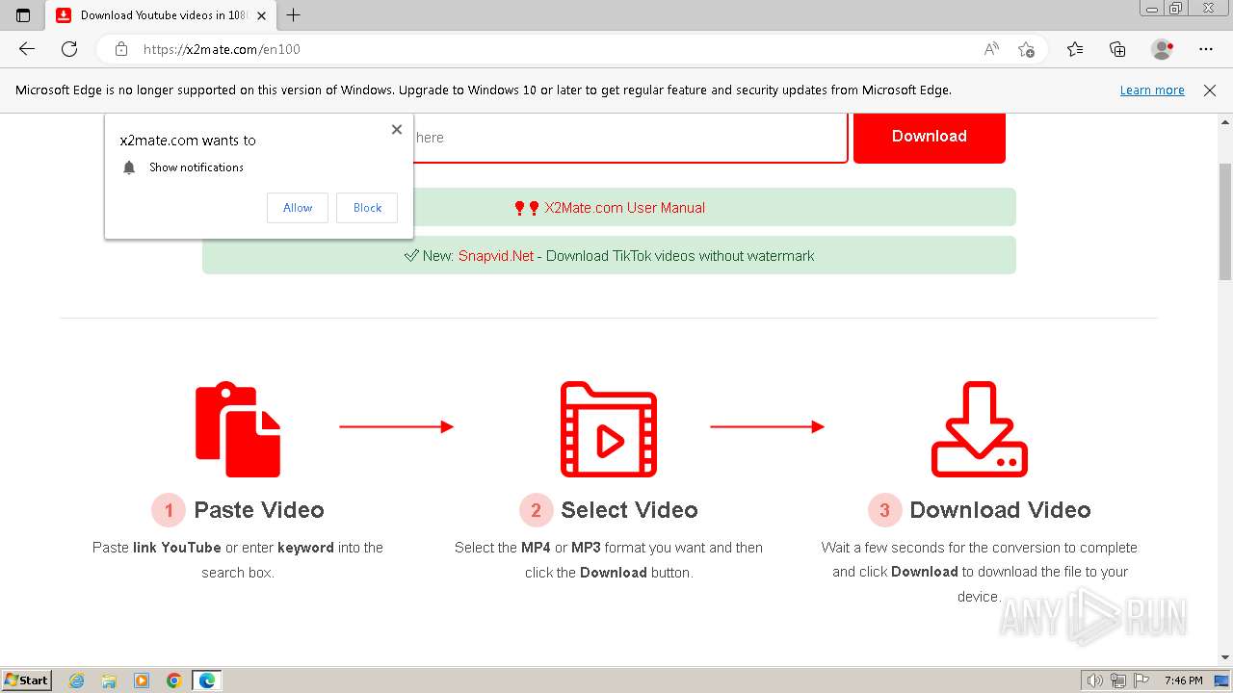Screen dimensions: 1233x693
Task: Click the Download Video tray icon
Action: pos(980,429)
